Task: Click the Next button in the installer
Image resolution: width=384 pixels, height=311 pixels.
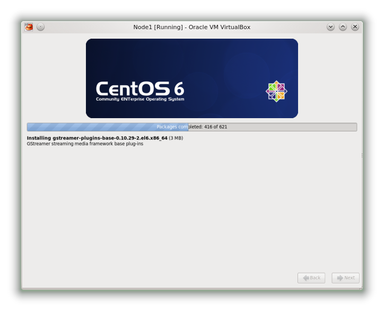Action: pyautogui.click(x=346, y=278)
